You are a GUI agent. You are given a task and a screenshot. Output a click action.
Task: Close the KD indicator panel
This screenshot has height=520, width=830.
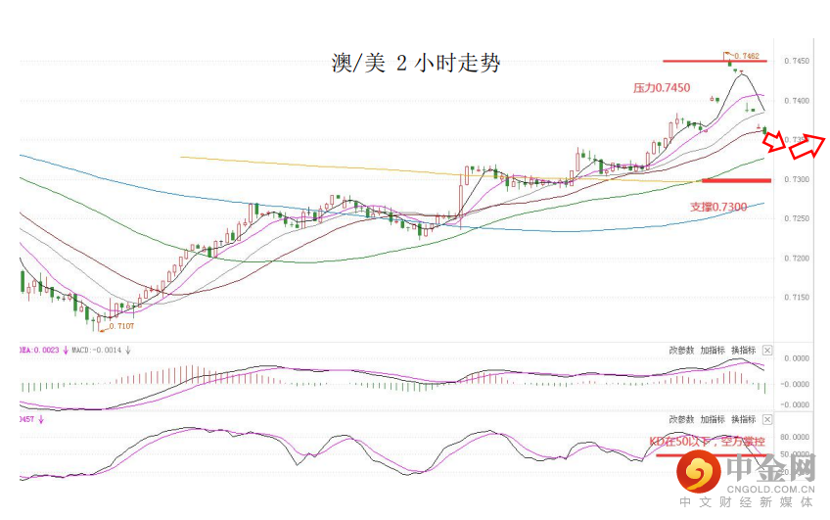click(x=767, y=418)
